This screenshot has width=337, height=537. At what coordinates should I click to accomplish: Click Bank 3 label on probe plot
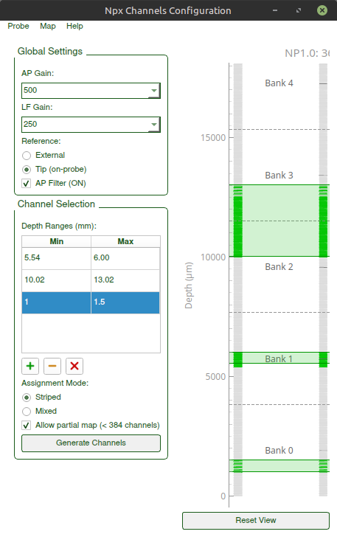point(279,176)
